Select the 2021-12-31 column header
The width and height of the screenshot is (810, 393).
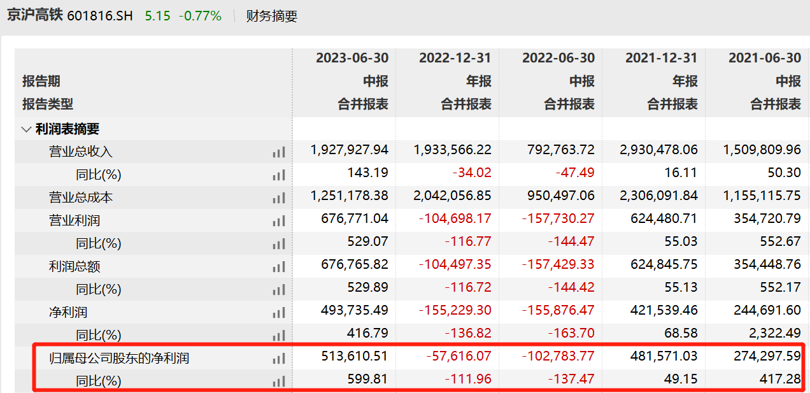(x=662, y=58)
